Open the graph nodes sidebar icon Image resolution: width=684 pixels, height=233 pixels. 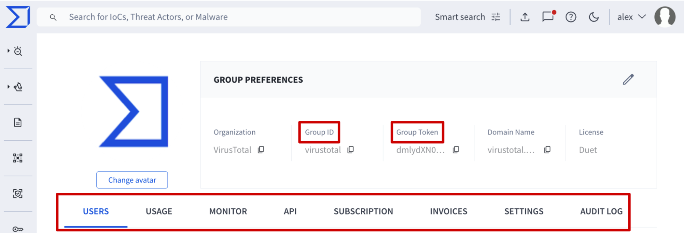[x=18, y=158]
